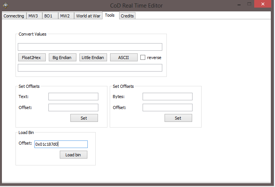The height and width of the screenshot is (187, 275).
Task: Open the MW3 tab
Action: [x=33, y=16]
